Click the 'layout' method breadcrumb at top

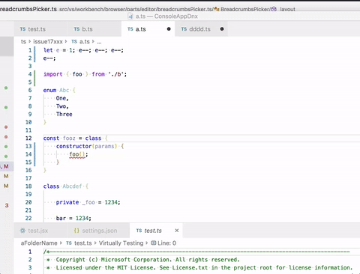pyautogui.click(x=287, y=9)
